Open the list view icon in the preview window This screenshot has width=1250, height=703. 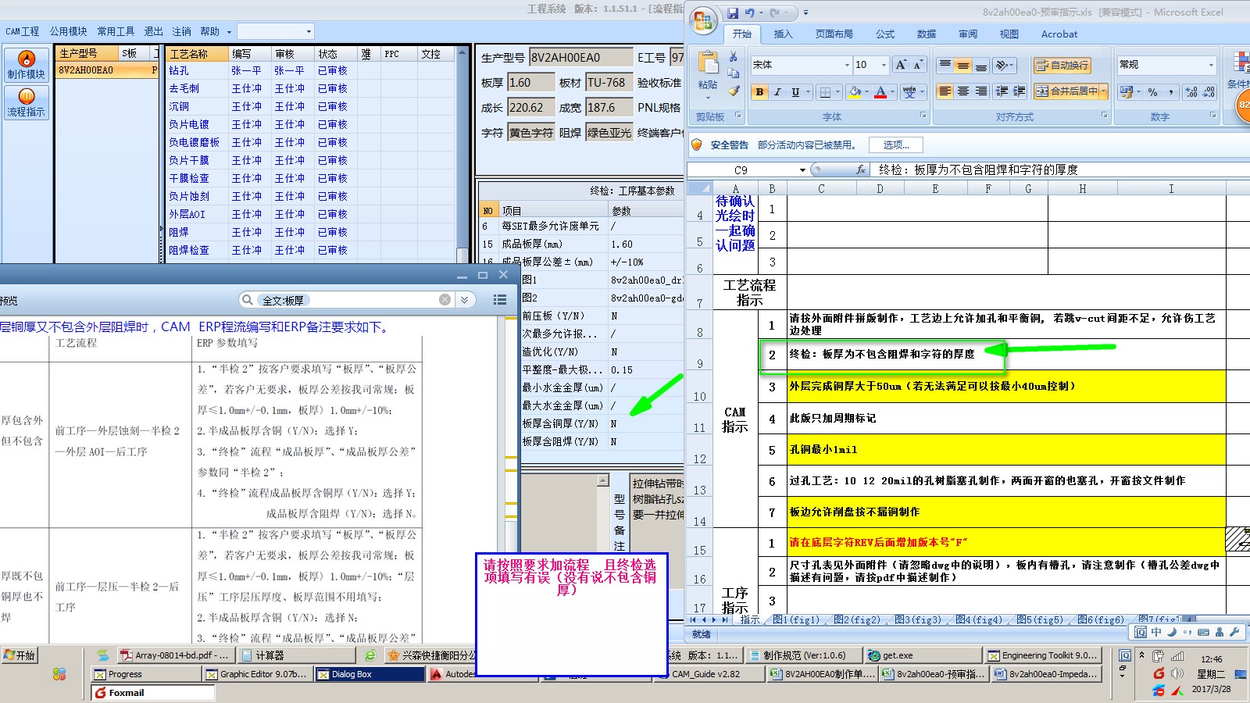click(x=500, y=300)
